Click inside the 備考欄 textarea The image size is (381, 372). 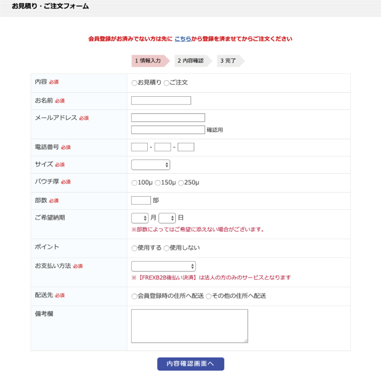coord(189,326)
